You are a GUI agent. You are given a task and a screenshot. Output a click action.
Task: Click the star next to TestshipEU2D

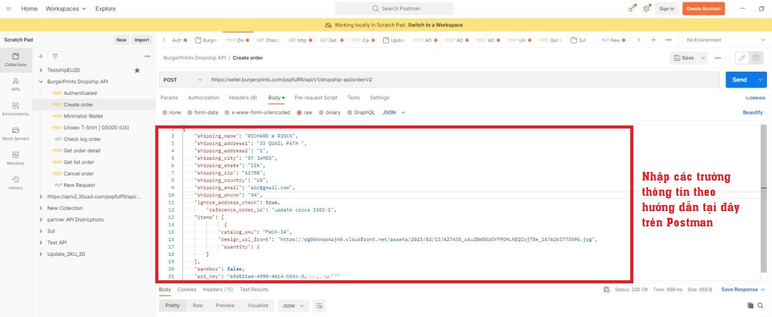click(x=137, y=70)
